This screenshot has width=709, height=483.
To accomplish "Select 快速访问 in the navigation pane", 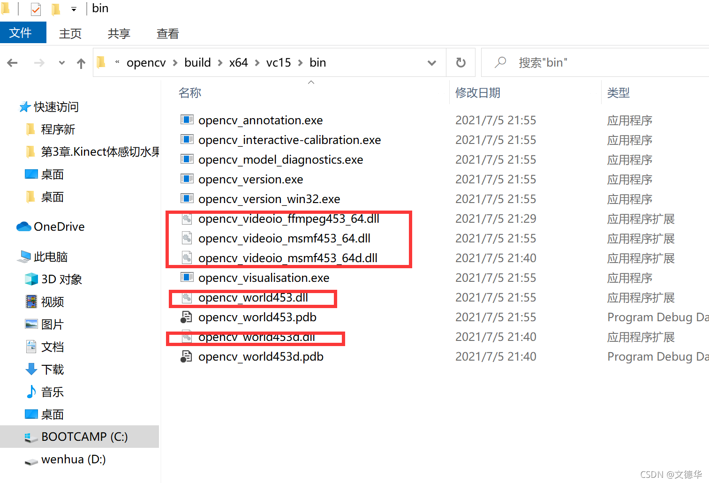I will point(56,107).
